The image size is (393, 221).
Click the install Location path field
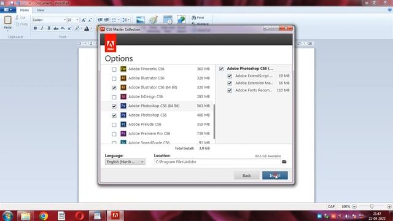(217, 162)
